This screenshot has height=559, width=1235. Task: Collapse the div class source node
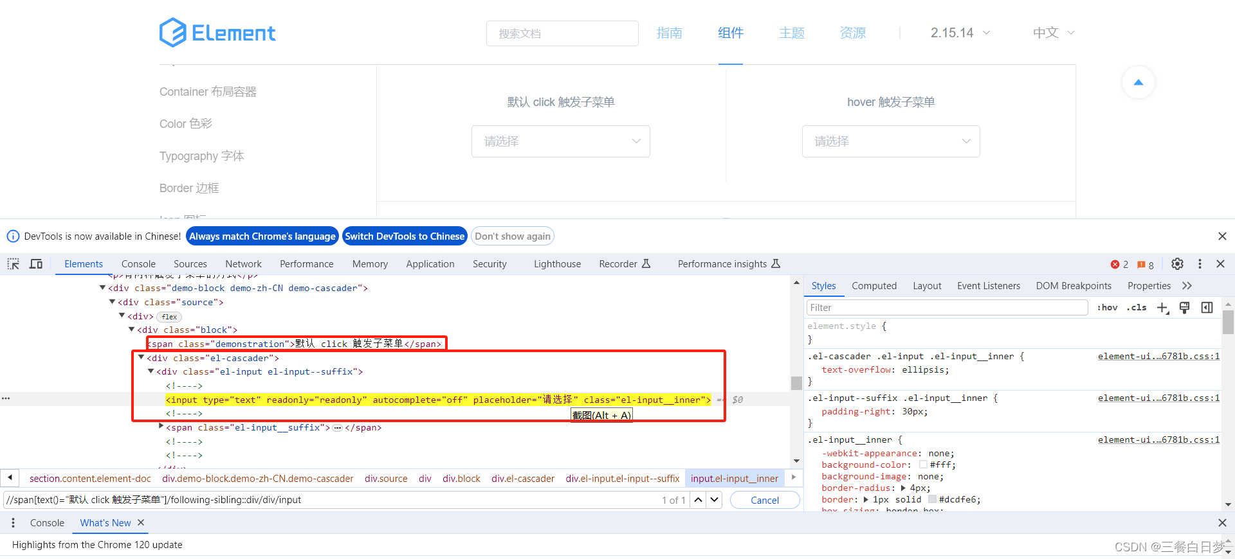click(x=113, y=302)
